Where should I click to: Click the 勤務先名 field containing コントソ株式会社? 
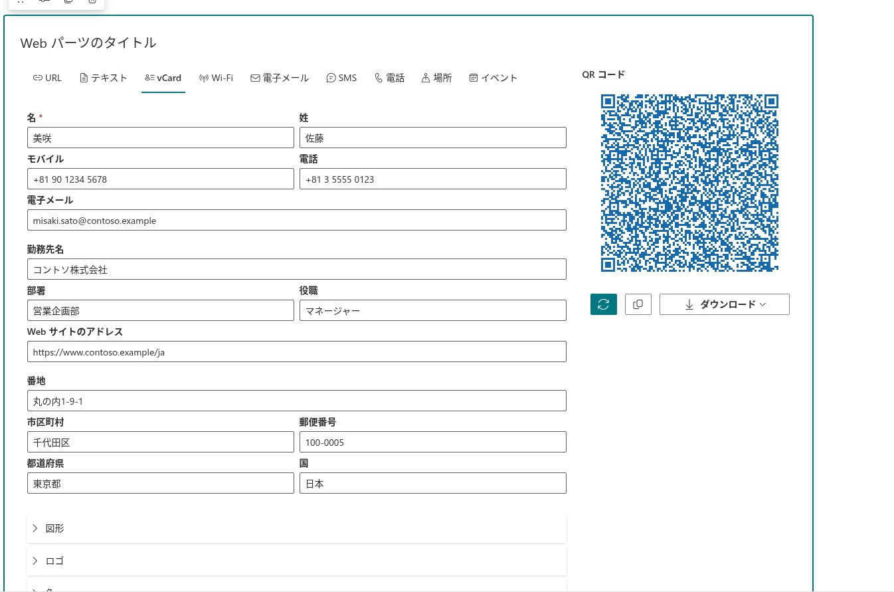point(297,269)
